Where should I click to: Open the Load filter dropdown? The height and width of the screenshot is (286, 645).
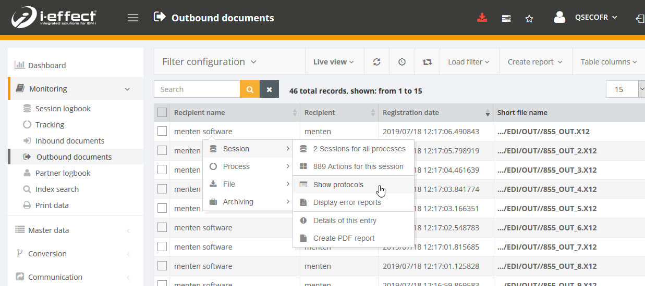tap(469, 62)
